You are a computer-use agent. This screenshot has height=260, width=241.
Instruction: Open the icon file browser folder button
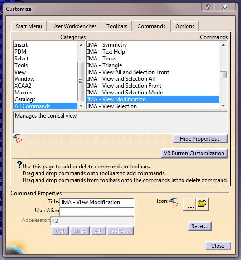(202, 204)
